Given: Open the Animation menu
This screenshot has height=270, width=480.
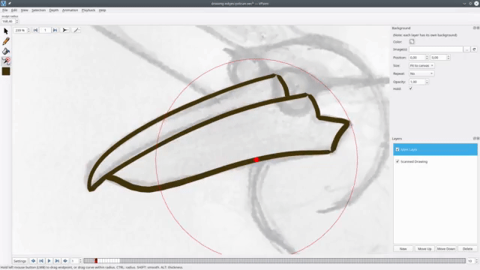Looking at the screenshot, I should click(x=70, y=10).
